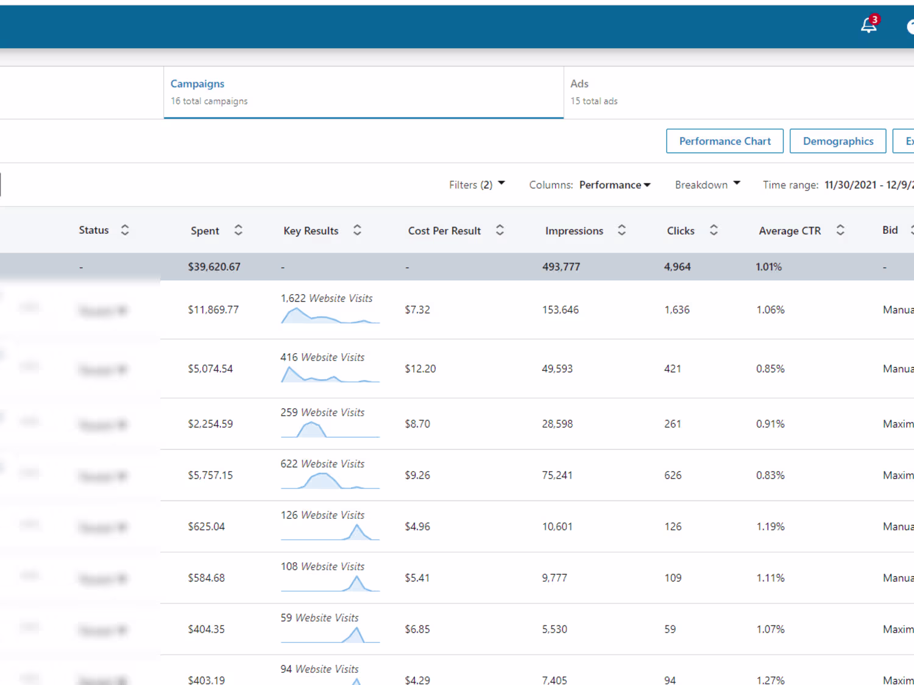Sort by Status column arrows

[125, 230]
